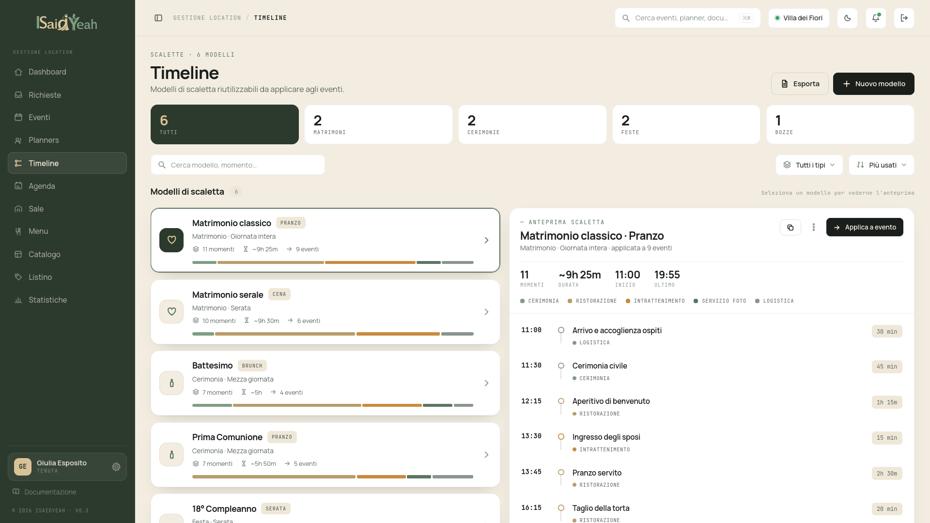Focus the Cerca modello search field

238,165
